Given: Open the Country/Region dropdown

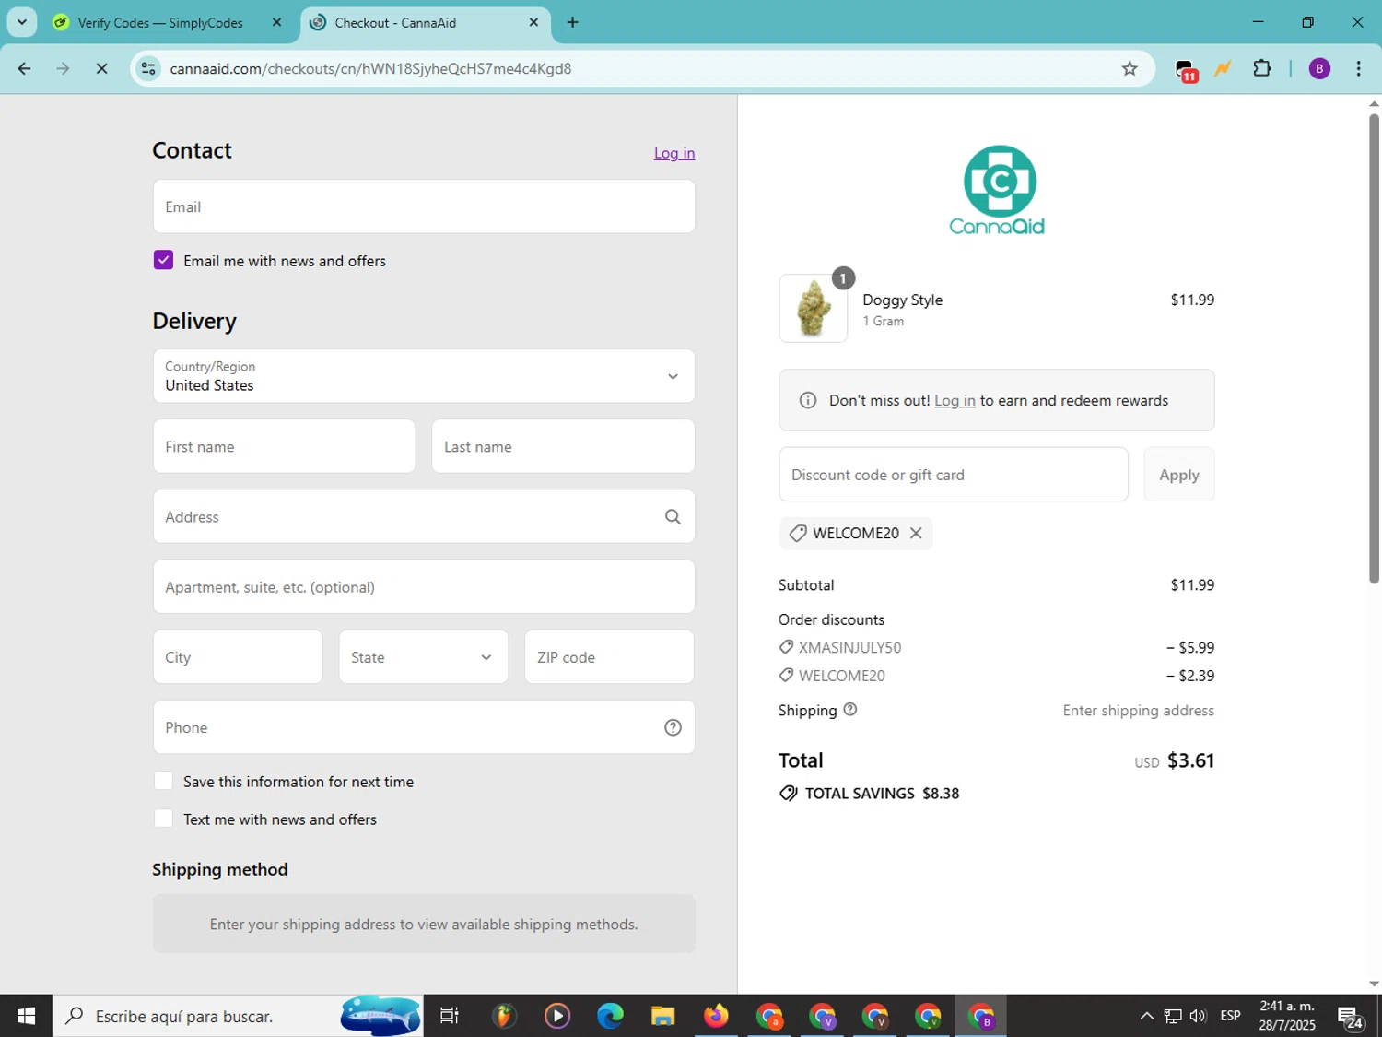Looking at the screenshot, I should 424,376.
